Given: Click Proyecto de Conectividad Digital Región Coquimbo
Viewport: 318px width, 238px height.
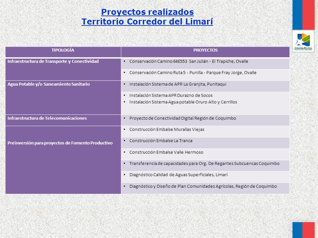Looking at the screenshot, I should (205, 120).
